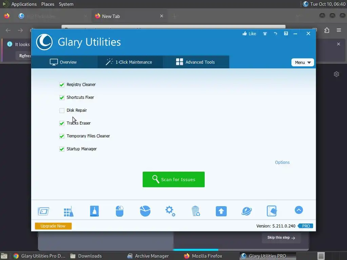This screenshot has width=347, height=260.
Task: Click the Glary tray icon in top panel
Action: point(305,4)
